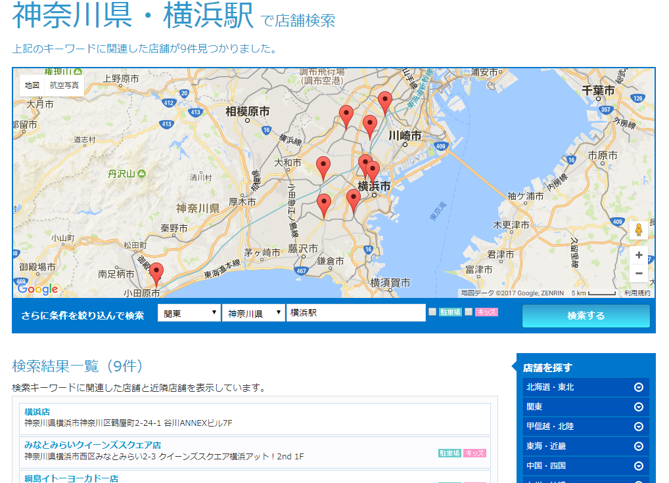Click the route 413 shield near 道志村

[x=167, y=125]
